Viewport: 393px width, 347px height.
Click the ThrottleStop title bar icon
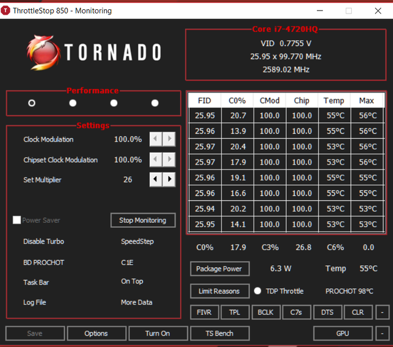6,10
